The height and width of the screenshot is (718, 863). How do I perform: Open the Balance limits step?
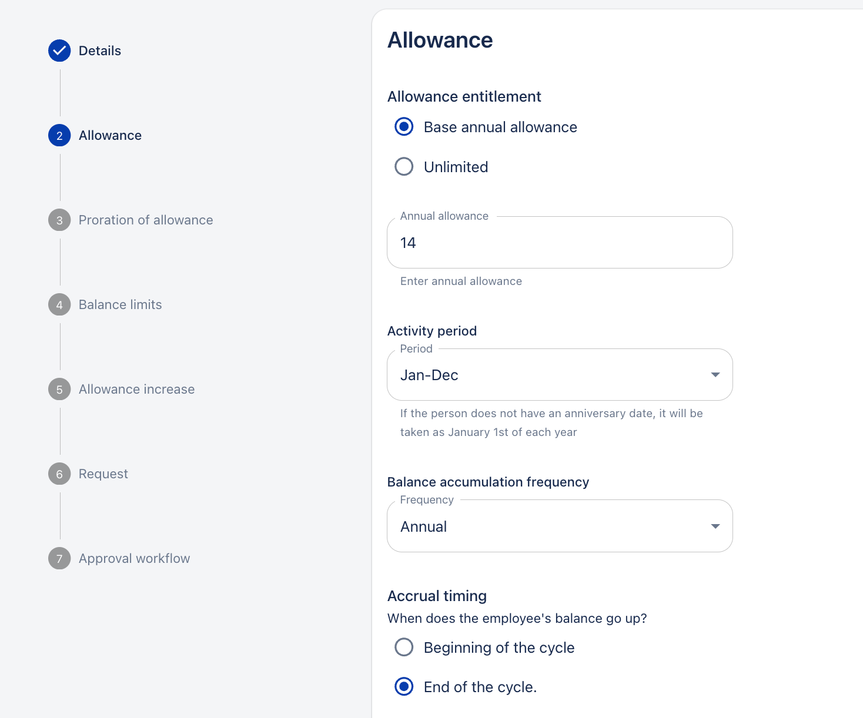click(120, 304)
